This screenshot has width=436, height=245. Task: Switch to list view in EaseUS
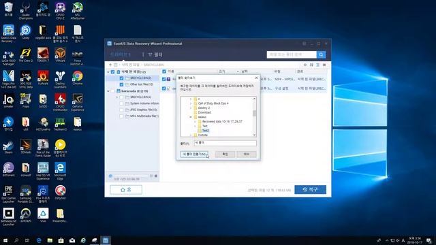pyautogui.click(x=318, y=65)
